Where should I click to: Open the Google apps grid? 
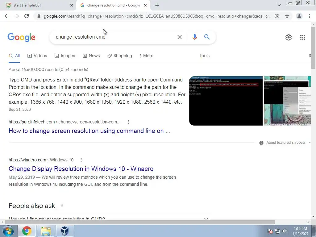302,37
